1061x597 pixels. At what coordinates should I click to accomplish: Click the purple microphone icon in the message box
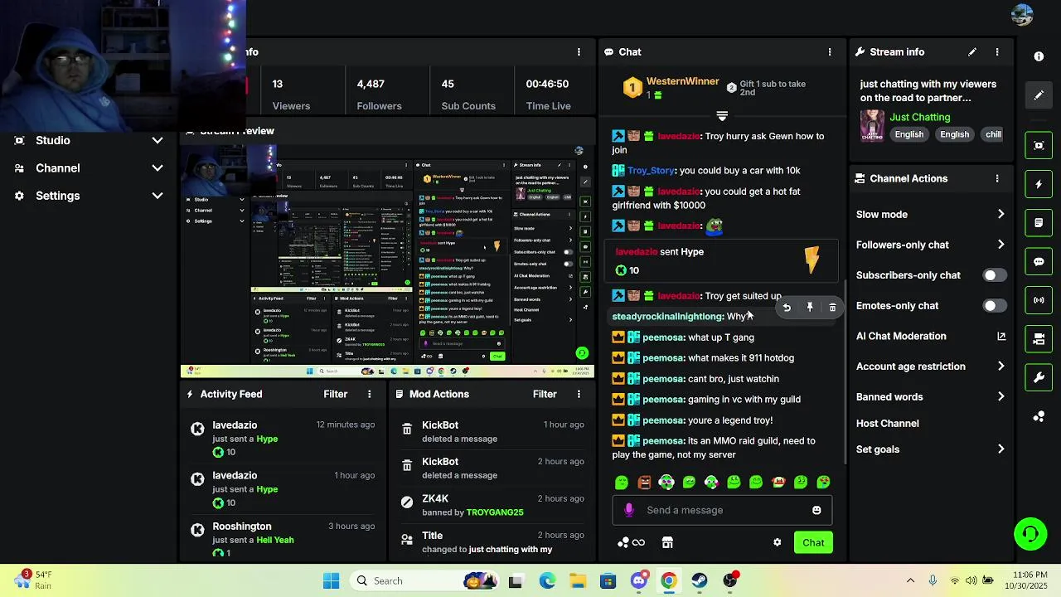click(x=629, y=510)
